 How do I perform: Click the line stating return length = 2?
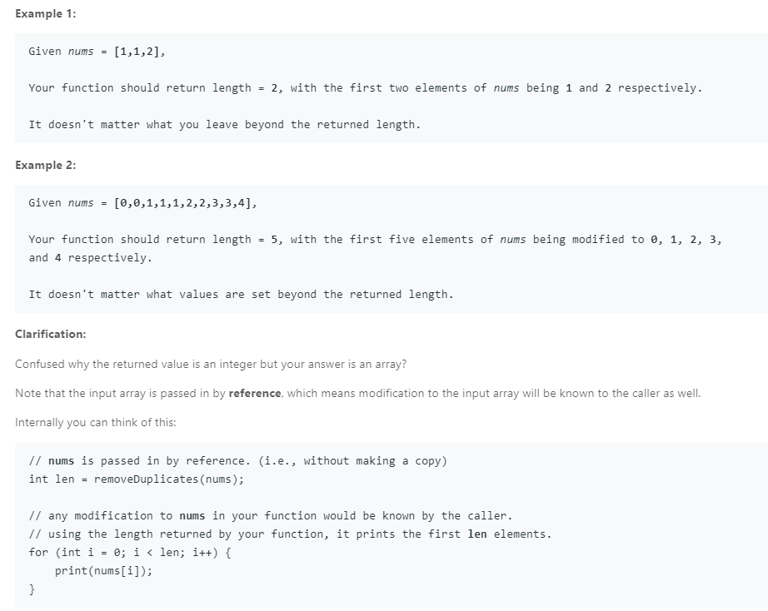pyautogui.click(x=364, y=88)
